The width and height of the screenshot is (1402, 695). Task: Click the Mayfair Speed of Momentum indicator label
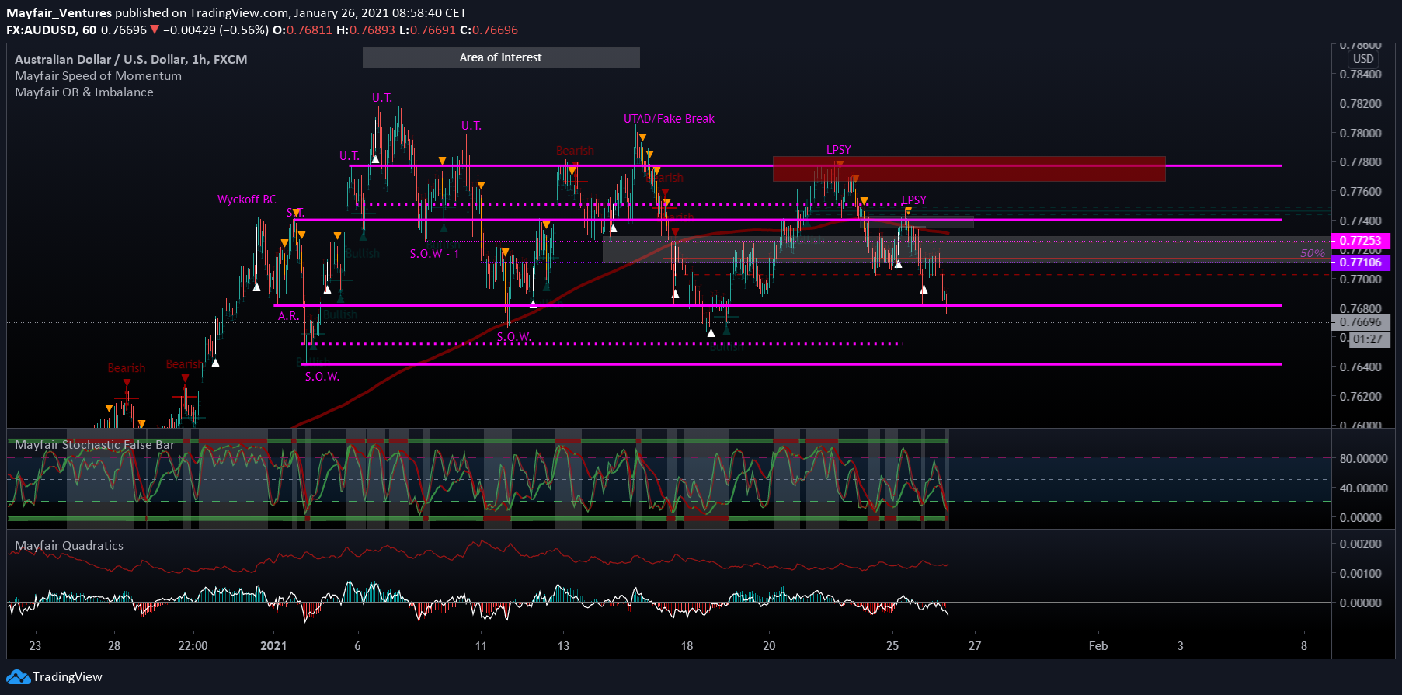coord(98,76)
